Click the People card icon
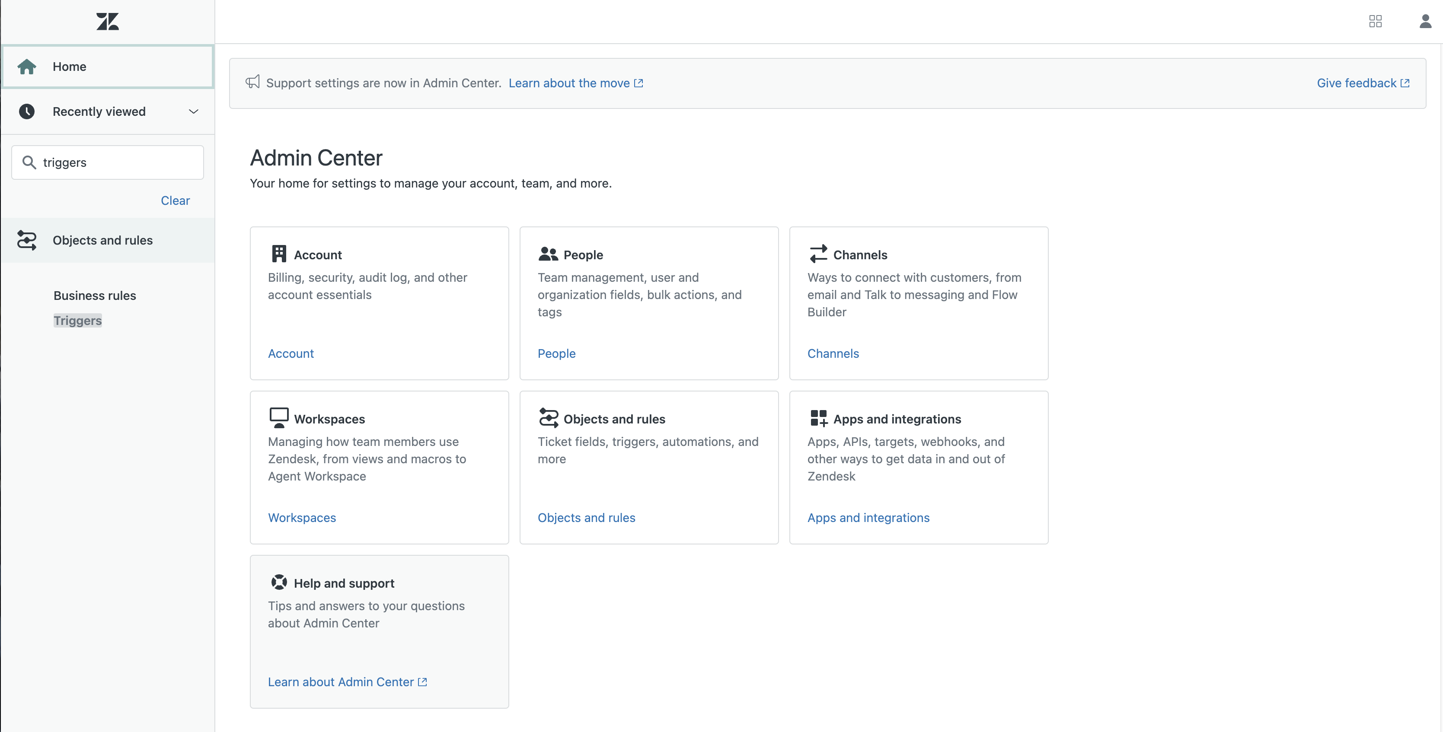1443x732 pixels. pyautogui.click(x=548, y=254)
